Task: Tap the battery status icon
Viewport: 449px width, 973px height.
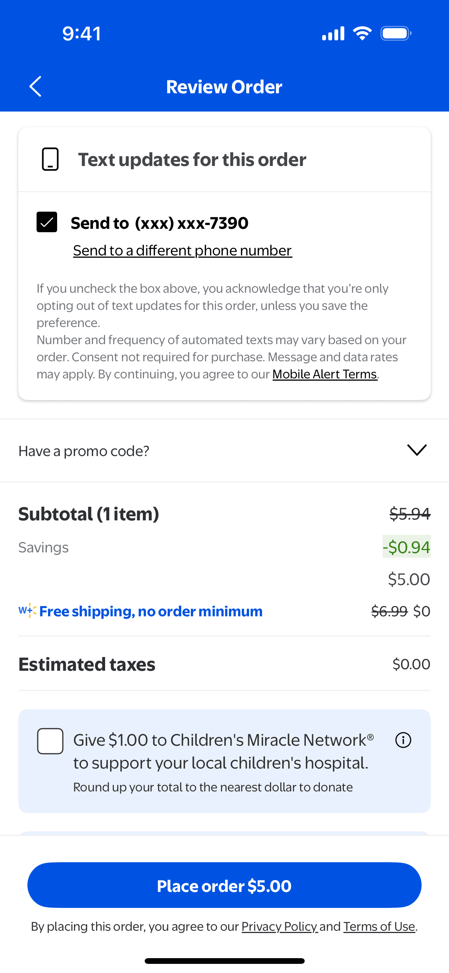Action: [396, 33]
